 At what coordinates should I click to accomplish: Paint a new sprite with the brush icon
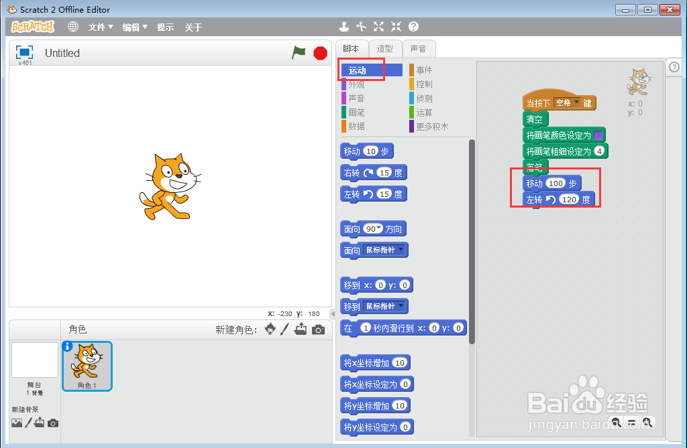coord(284,329)
